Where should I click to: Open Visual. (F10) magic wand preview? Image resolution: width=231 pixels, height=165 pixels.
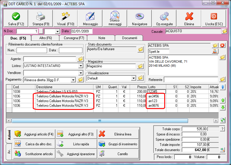(x=66, y=19)
